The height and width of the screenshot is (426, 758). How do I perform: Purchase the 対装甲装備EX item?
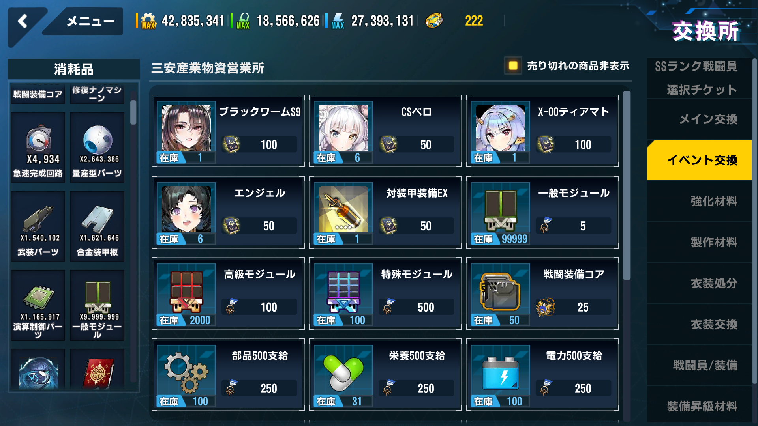pos(385,212)
